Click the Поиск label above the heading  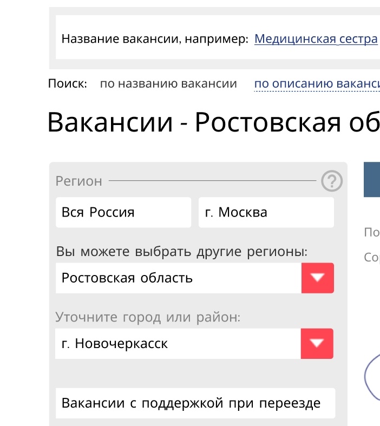tap(67, 84)
